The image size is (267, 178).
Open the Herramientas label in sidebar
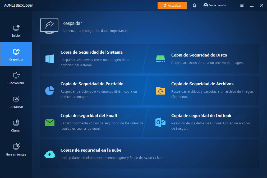(x=16, y=154)
